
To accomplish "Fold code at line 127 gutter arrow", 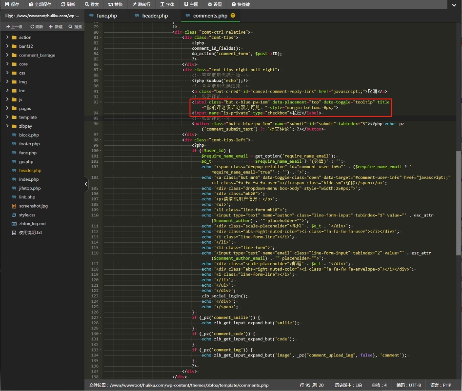I will coord(101,317).
